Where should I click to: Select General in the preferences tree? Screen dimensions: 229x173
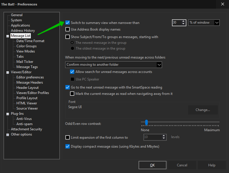tap(17, 15)
